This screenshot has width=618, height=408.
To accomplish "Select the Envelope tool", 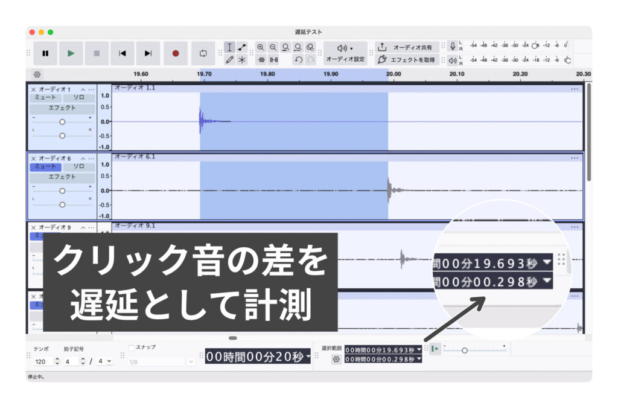I will click(242, 47).
